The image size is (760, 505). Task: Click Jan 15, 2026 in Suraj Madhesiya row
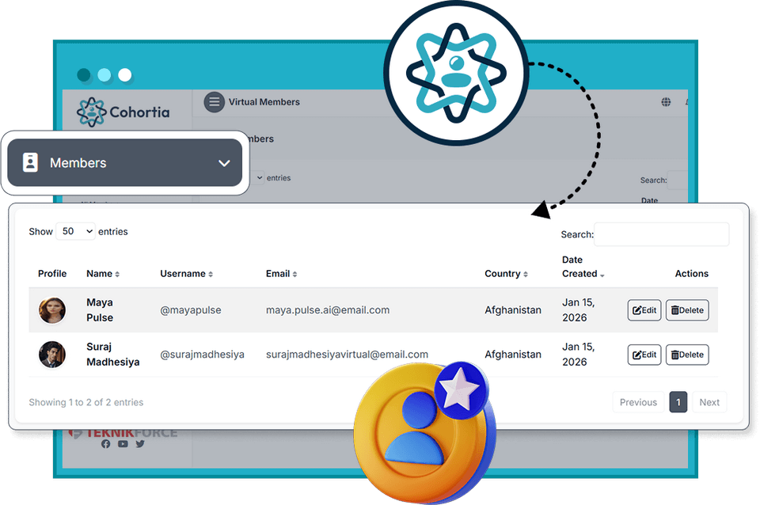pos(578,355)
